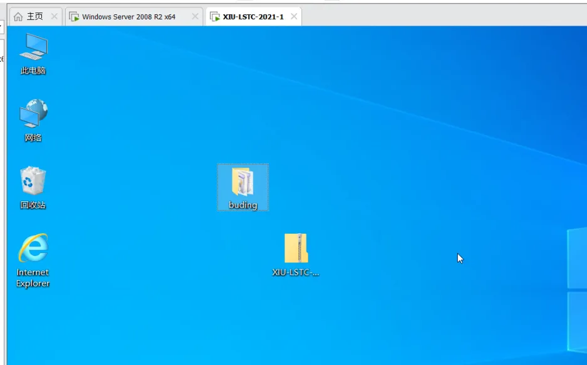This screenshot has width=587, height=365.
Task: Close the 主页 tab
Action: pos(55,16)
